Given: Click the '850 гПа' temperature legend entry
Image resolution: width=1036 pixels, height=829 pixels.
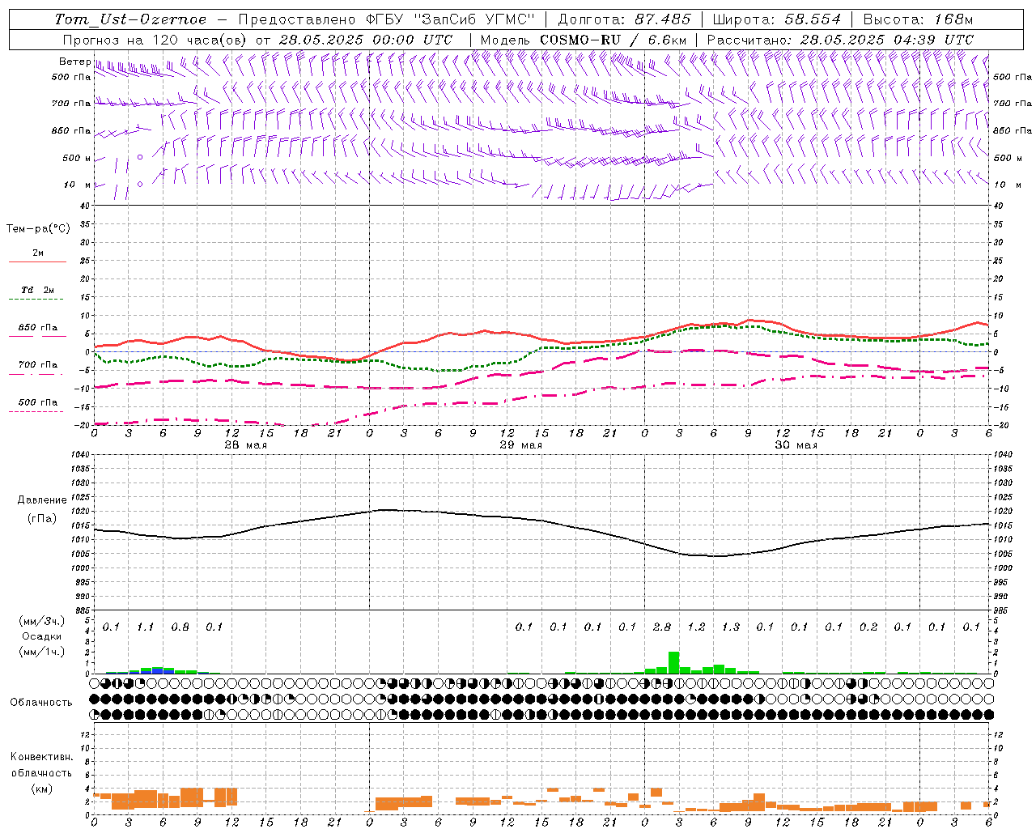Looking at the screenshot, I should (38, 328).
